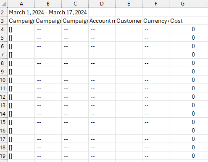Screen dimensions: 208x162
Task: Click the Cost header cell
Action: [x=182, y=21]
